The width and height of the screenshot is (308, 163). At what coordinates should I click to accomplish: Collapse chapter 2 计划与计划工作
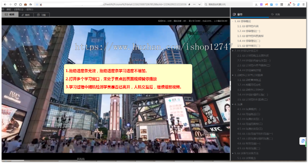click(233, 51)
